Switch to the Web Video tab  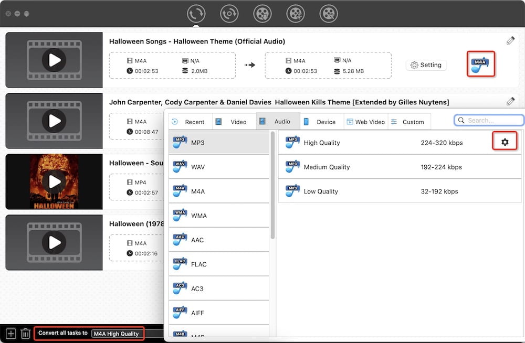point(365,122)
